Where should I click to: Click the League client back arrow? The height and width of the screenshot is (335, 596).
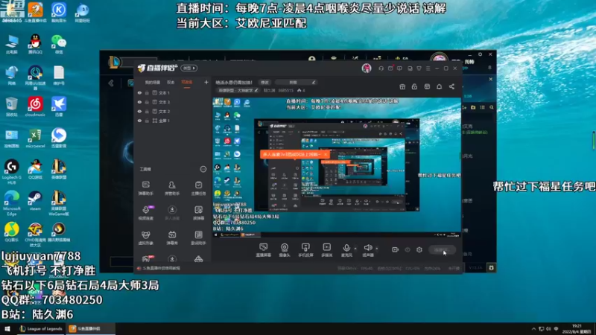(x=111, y=83)
